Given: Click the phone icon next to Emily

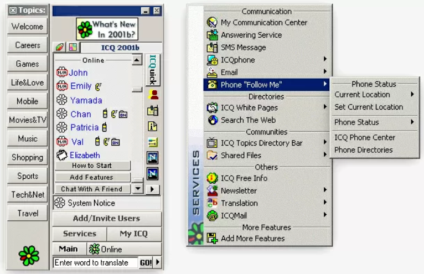Looking at the screenshot, I should point(98,86).
